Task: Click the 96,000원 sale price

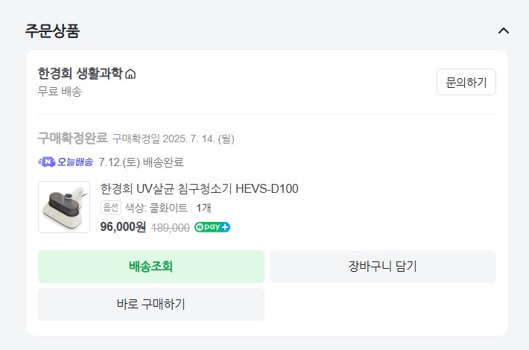Action: pyautogui.click(x=123, y=227)
